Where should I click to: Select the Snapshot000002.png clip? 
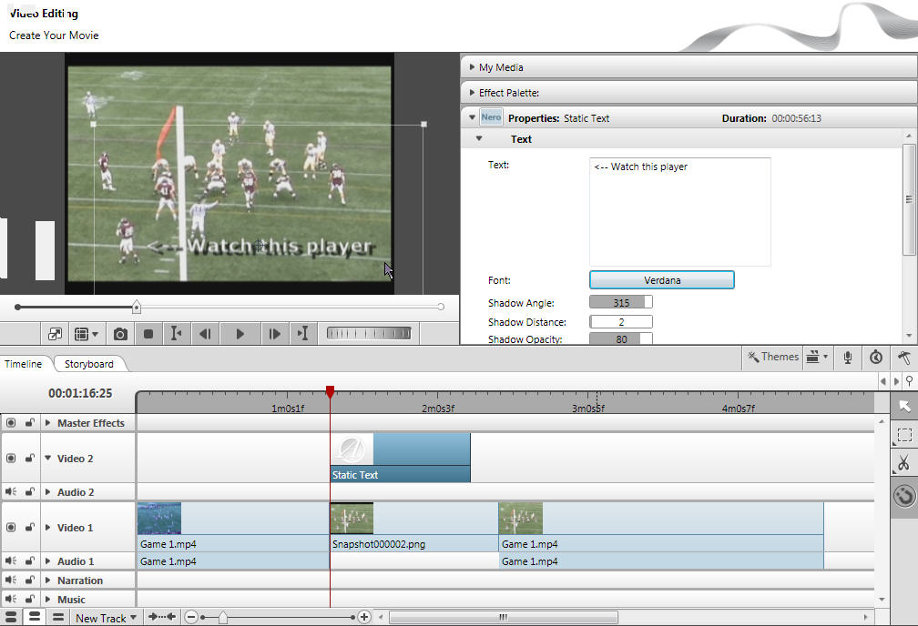[x=413, y=527]
